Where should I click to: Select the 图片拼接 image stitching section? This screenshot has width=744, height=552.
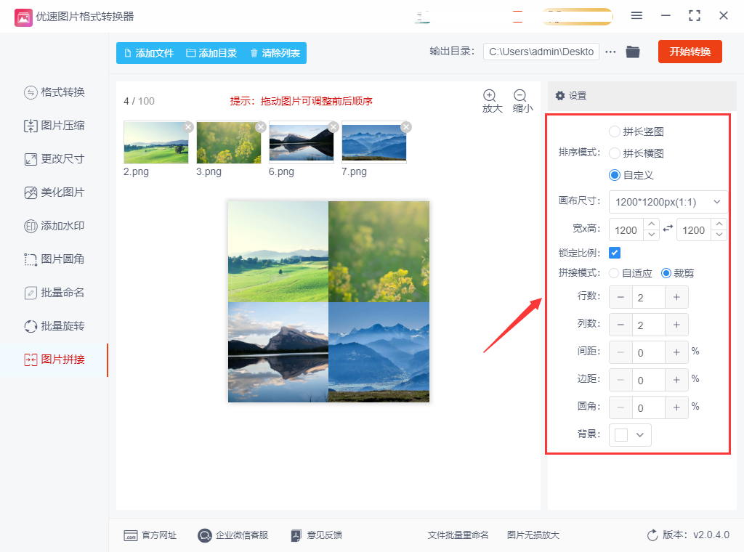point(54,360)
